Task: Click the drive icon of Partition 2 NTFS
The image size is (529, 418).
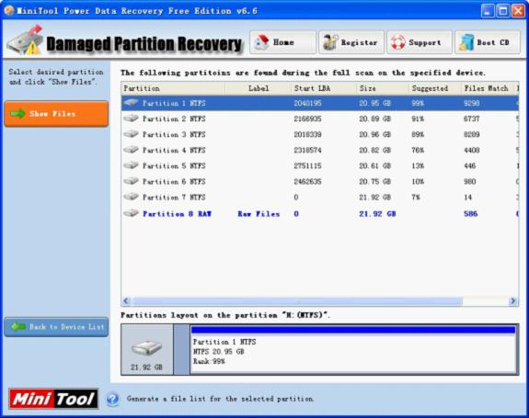Action: pyautogui.click(x=131, y=119)
